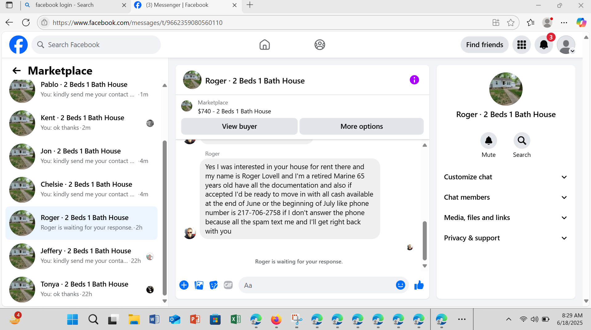Click the message text box
This screenshot has width=591, height=330.
click(317, 285)
